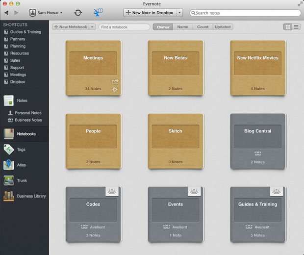Open the Meetings notebook card
This screenshot has width=304, height=255.
tap(94, 68)
